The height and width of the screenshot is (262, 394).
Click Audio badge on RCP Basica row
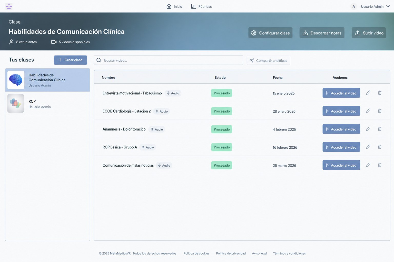point(148,147)
